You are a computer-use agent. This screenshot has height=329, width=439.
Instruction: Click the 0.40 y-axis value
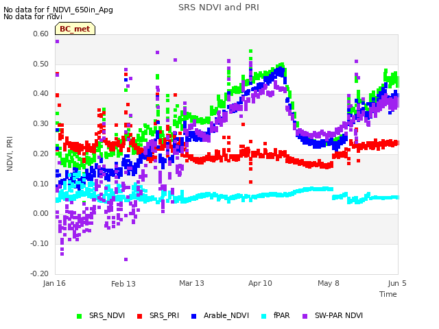pos(41,93)
